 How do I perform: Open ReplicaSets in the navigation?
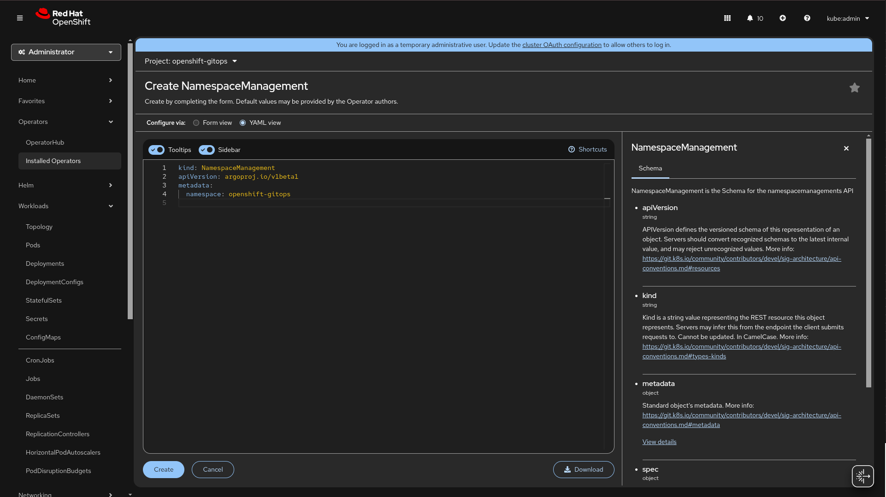pyautogui.click(x=43, y=415)
